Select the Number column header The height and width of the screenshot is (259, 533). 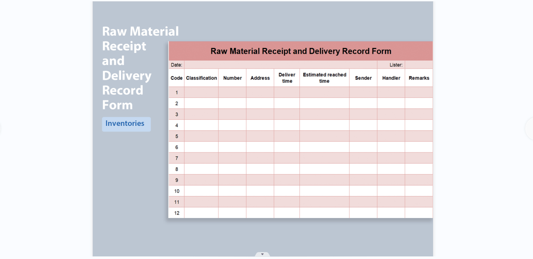(232, 78)
